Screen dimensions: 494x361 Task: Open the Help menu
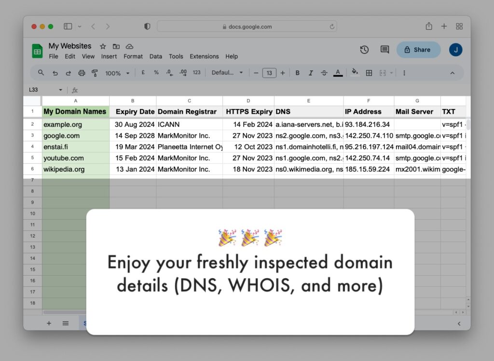pyautogui.click(x=232, y=56)
